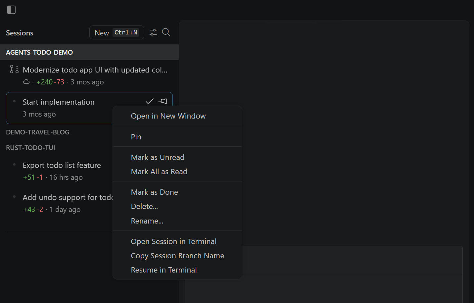Toggle the sidebar panel icon
The image size is (474, 303).
tap(11, 10)
